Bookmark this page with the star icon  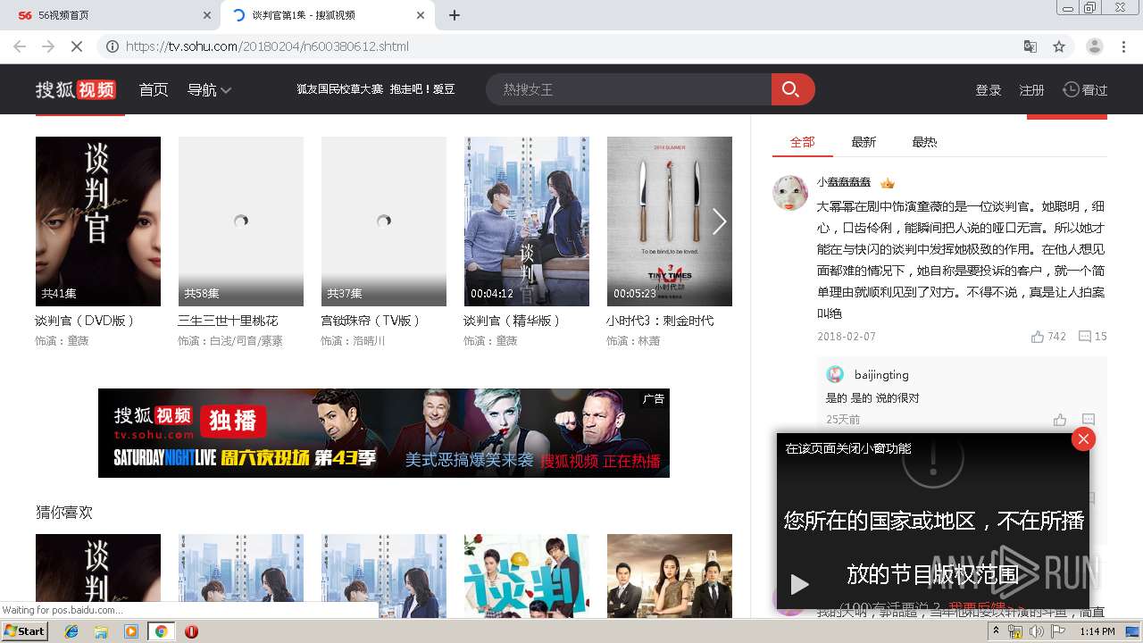(x=1059, y=46)
